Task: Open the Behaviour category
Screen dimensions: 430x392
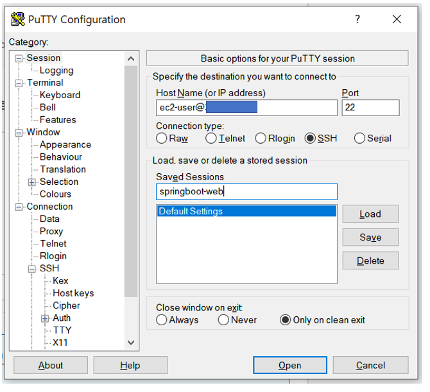Action: (60, 157)
